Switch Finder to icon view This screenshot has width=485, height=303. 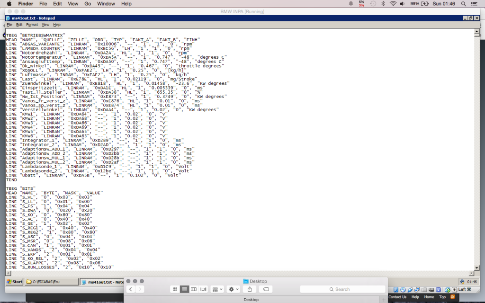175,289
